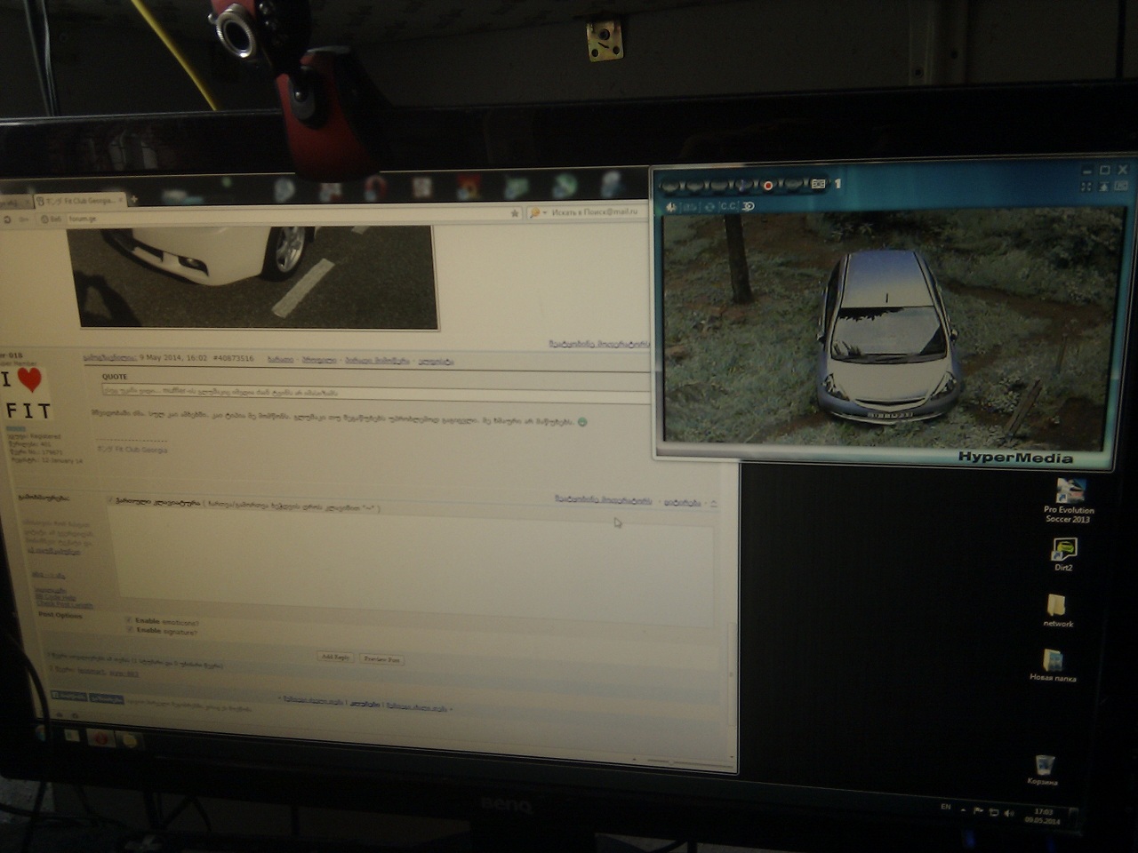Image resolution: width=1138 pixels, height=853 pixels.
Task: Open Pro Evolution Soccer 2013 desktop shortcut
Action: [x=1069, y=502]
